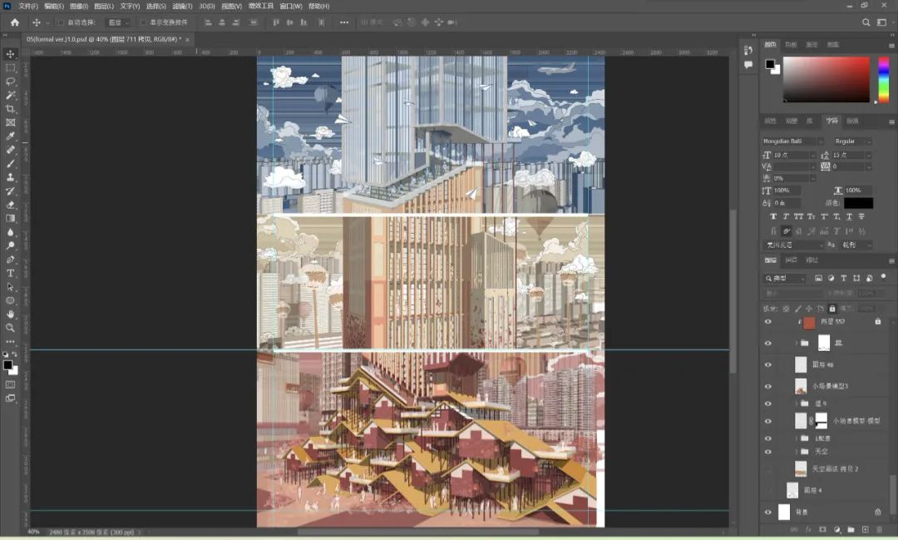Open the layer filter 类型 dropdown
Viewport: 898px width, 540px height.
[785, 278]
